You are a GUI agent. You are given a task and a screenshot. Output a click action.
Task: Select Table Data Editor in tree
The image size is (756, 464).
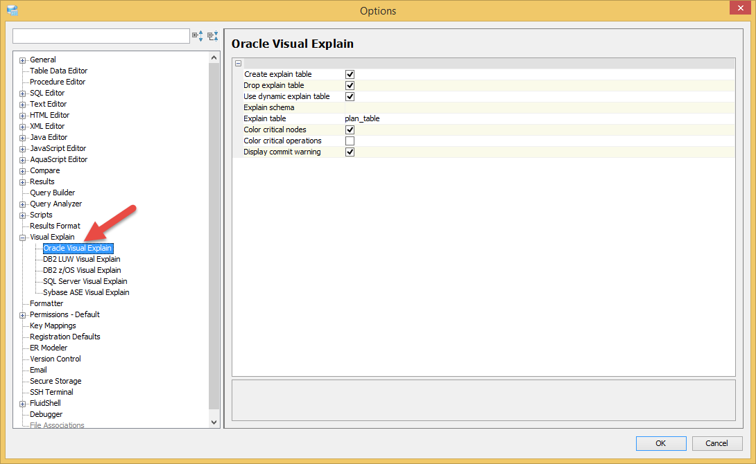(x=58, y=71)
